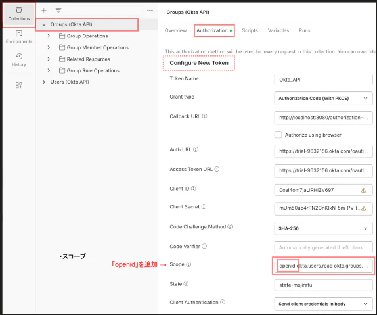
Task: Click the Configure New Token heading
Action: point(199,63)
